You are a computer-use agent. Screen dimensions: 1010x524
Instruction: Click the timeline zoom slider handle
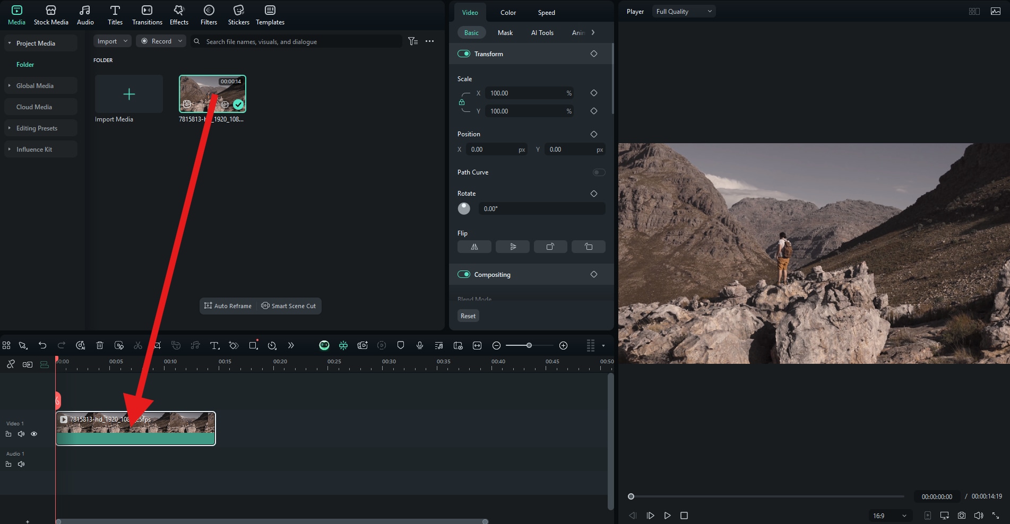(x=529, y=345)
